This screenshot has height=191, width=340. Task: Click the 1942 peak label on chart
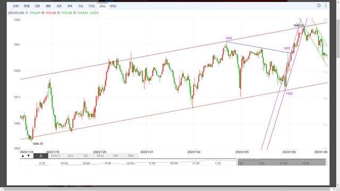coord(229,38)
